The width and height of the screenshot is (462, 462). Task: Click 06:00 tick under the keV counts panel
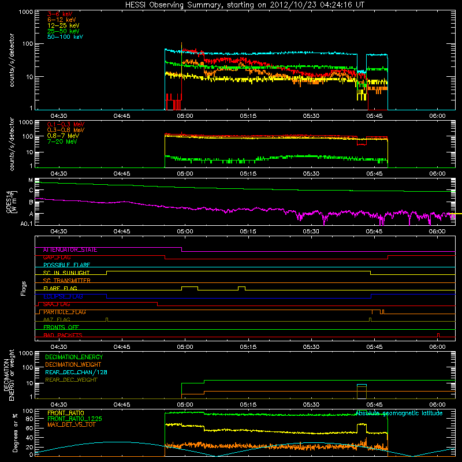tap(437, 116)
